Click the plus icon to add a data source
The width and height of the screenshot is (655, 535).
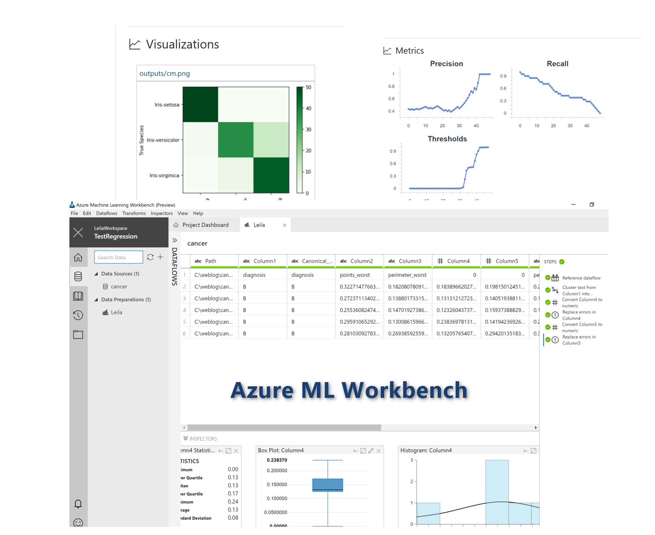tap(161, 257)
